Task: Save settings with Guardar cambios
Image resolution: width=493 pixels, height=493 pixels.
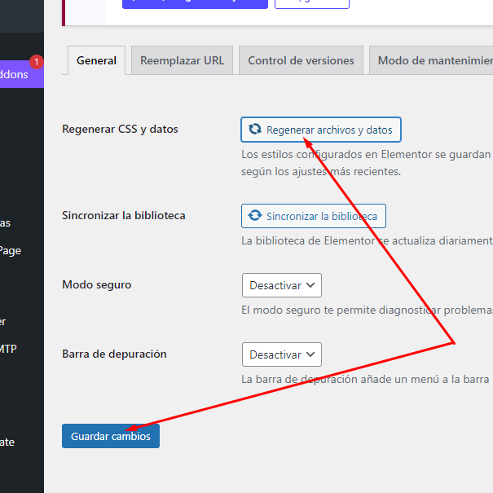Action: (x=111, y=436)
